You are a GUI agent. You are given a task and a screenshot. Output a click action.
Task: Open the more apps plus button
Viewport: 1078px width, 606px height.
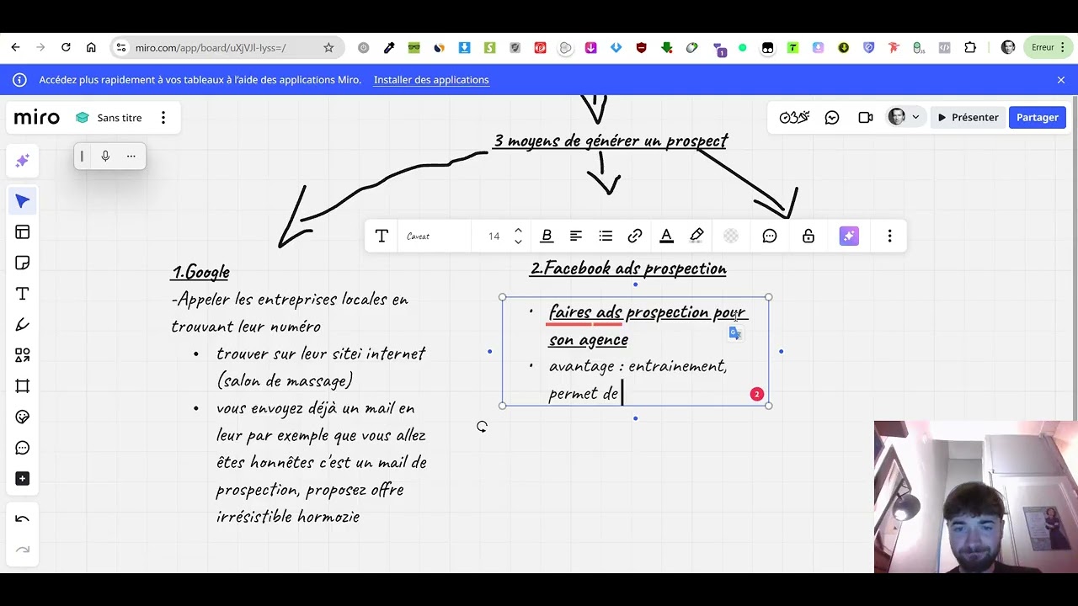[x=23, y=479]
